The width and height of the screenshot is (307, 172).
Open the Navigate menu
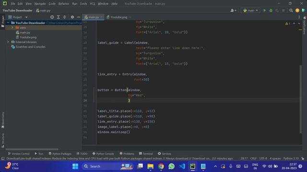click(40, 4)
